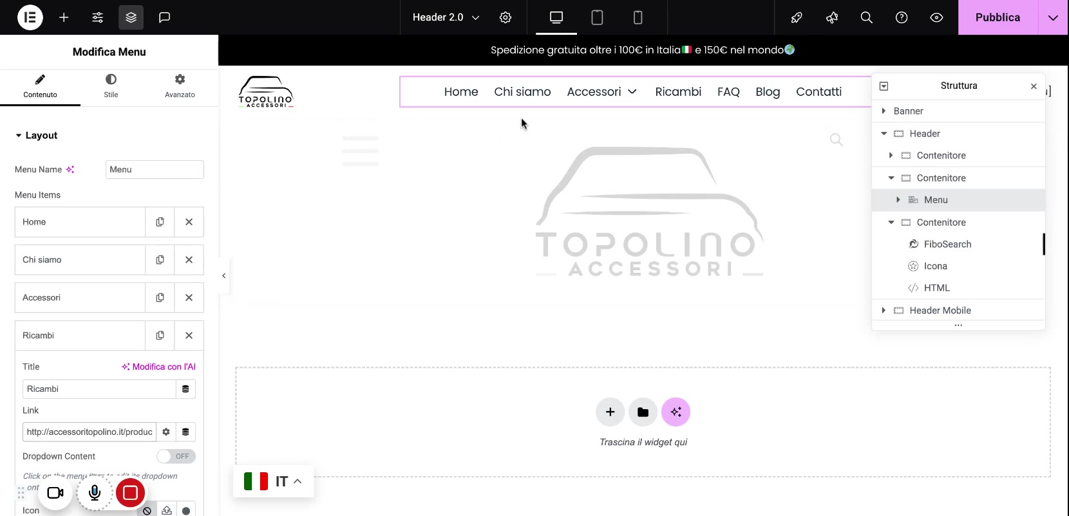
Task: Toggle preview changes eye icon
Action: coord(936,17)
